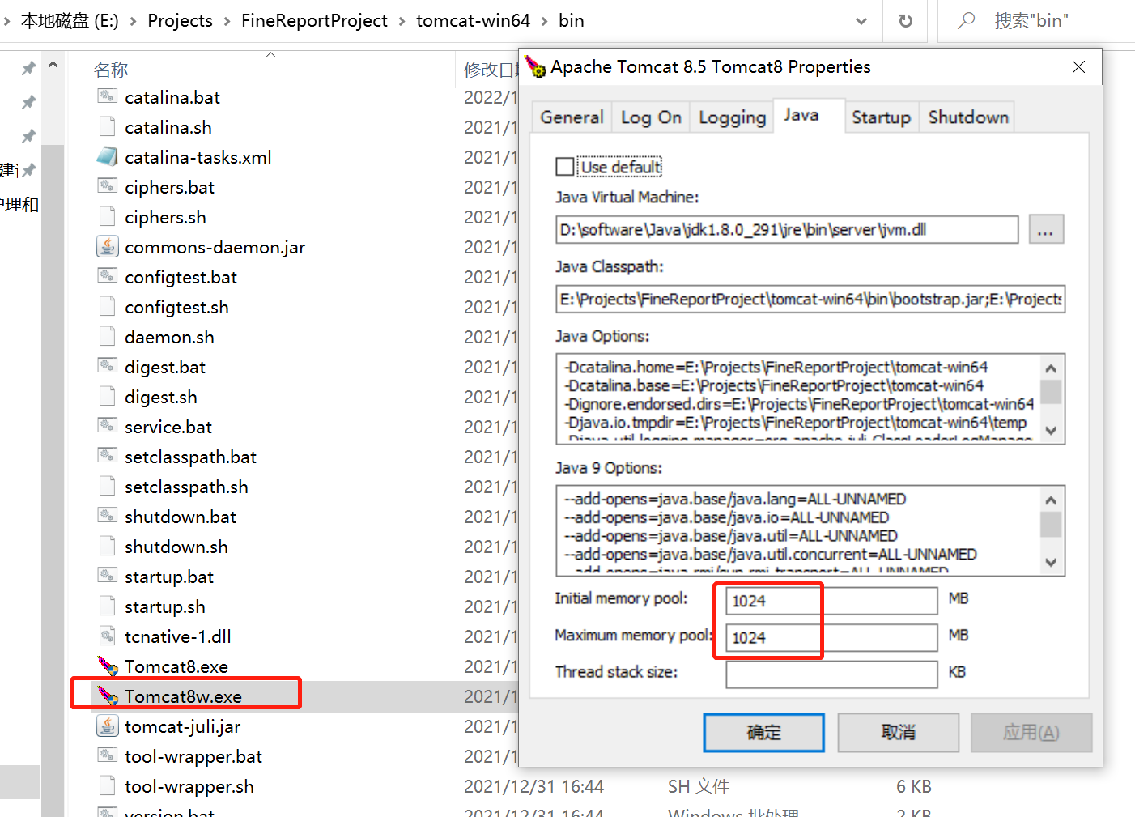The height and width of the screenshot is (817, 1135).
Task: Click the Projects breadcrumb segment
Action: point(180,21)
